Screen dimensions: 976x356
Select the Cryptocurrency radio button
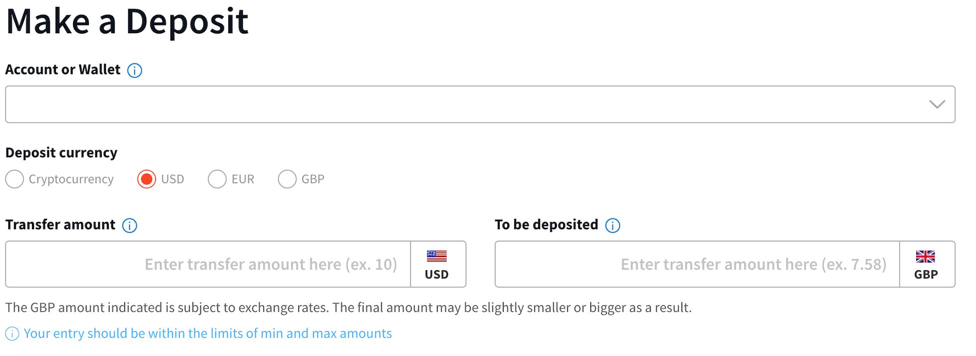coord(15,179)
